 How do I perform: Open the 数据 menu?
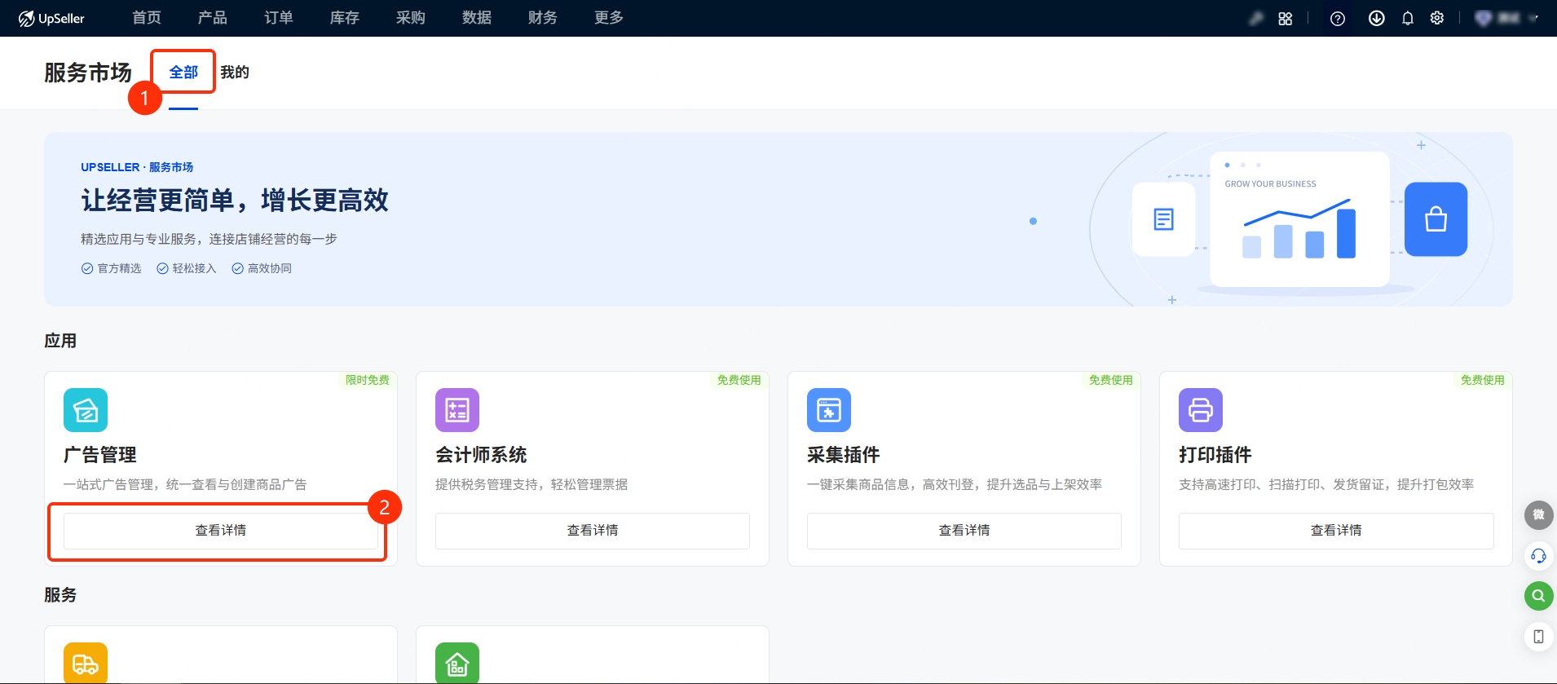coord(477,18)
